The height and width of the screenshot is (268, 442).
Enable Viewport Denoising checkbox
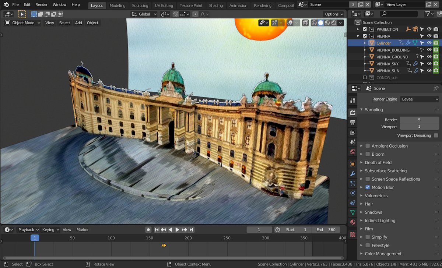[436, 135]
